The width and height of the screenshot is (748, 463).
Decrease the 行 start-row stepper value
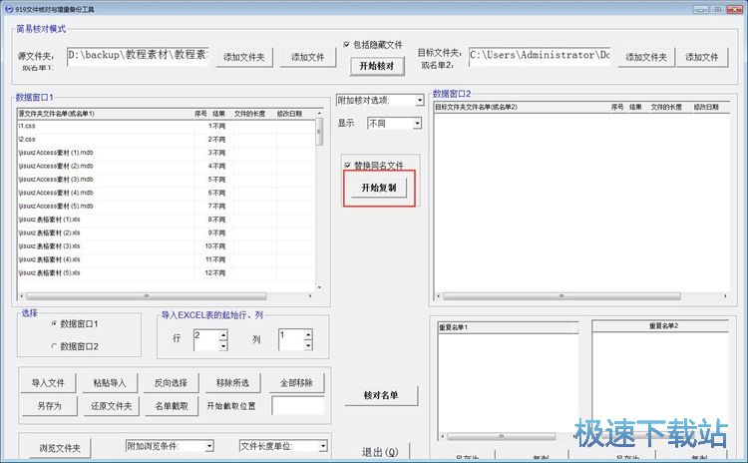[223, 345]
